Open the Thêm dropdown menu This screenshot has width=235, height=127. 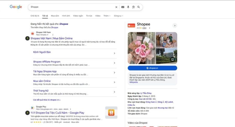107,16
